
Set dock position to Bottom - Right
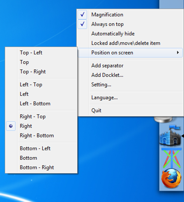41,168
